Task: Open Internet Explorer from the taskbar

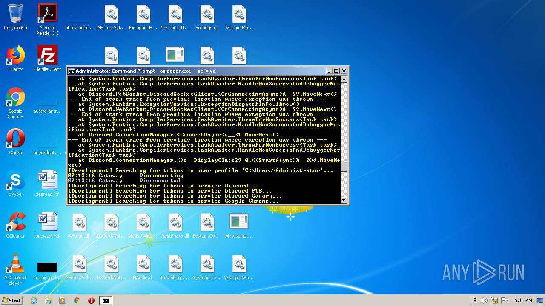Action: [34, 300]
